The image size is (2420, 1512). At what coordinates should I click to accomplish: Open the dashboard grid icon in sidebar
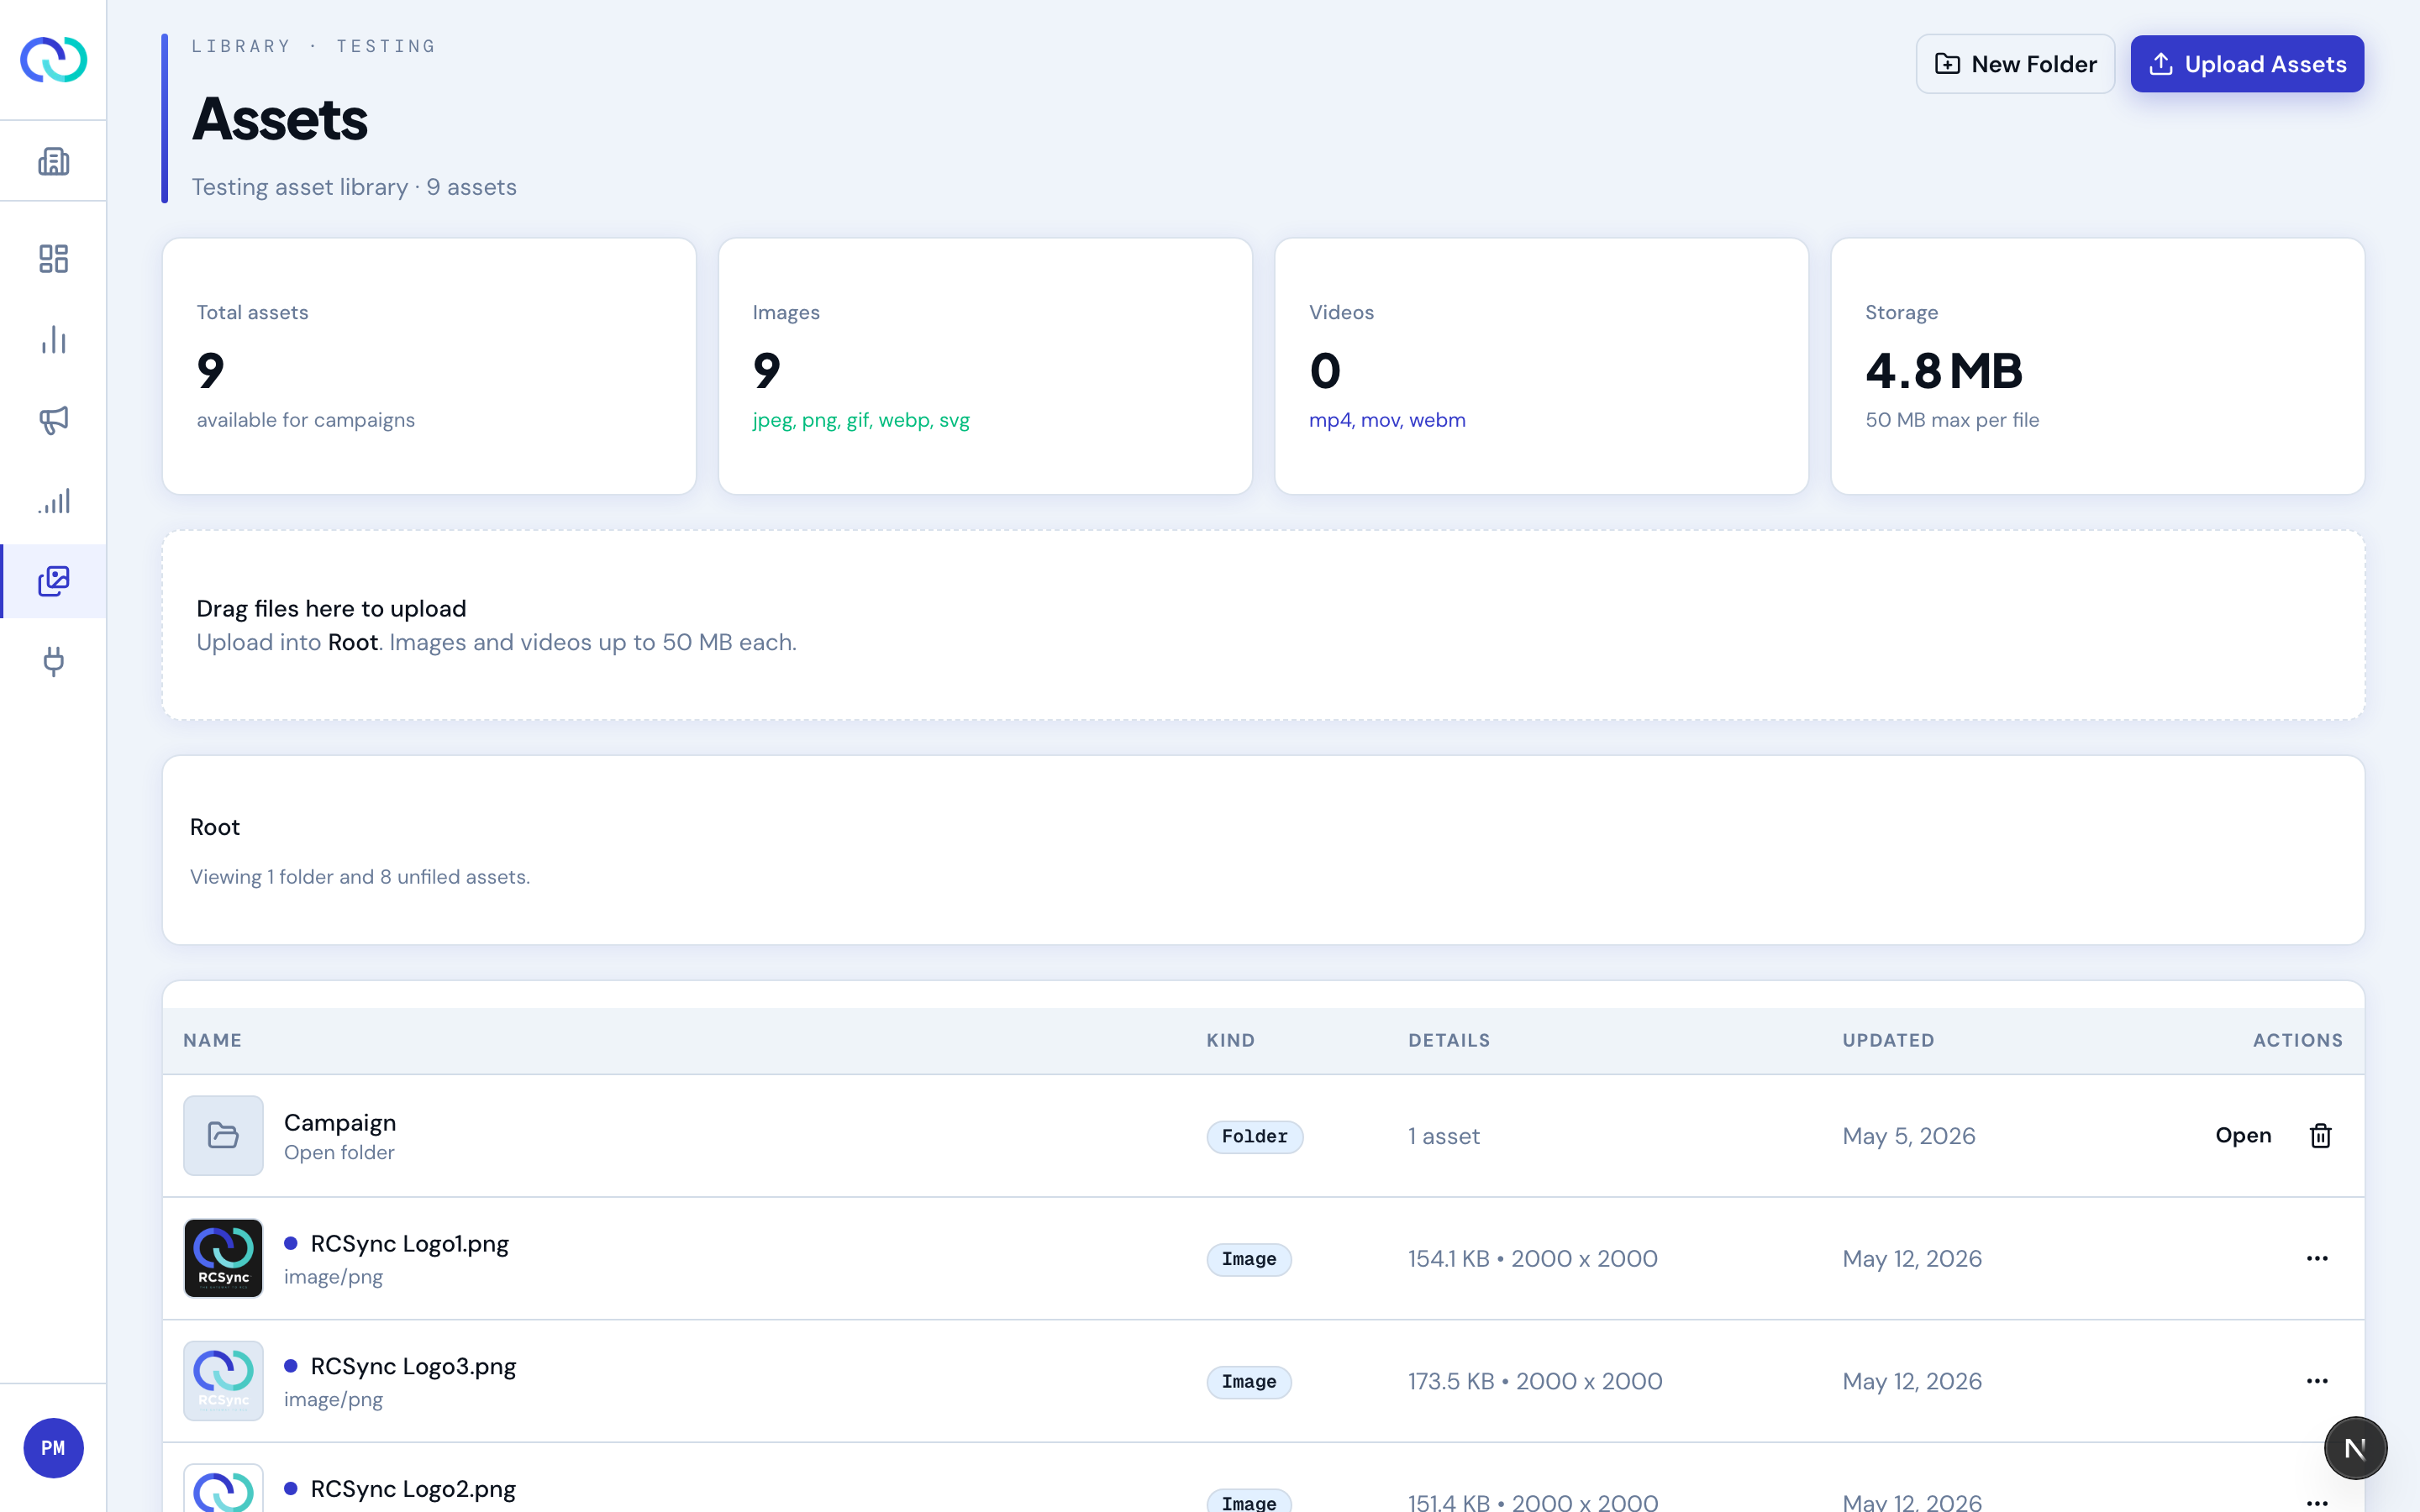[53, 259]
